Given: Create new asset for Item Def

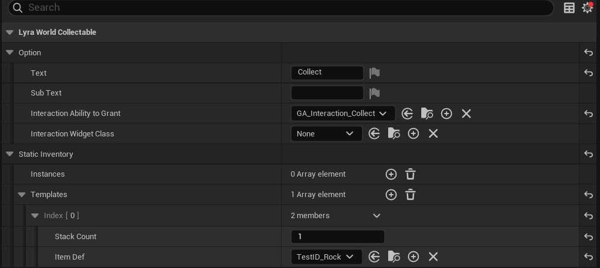Looking at the screenshot, I should click(x=413, y=257).
